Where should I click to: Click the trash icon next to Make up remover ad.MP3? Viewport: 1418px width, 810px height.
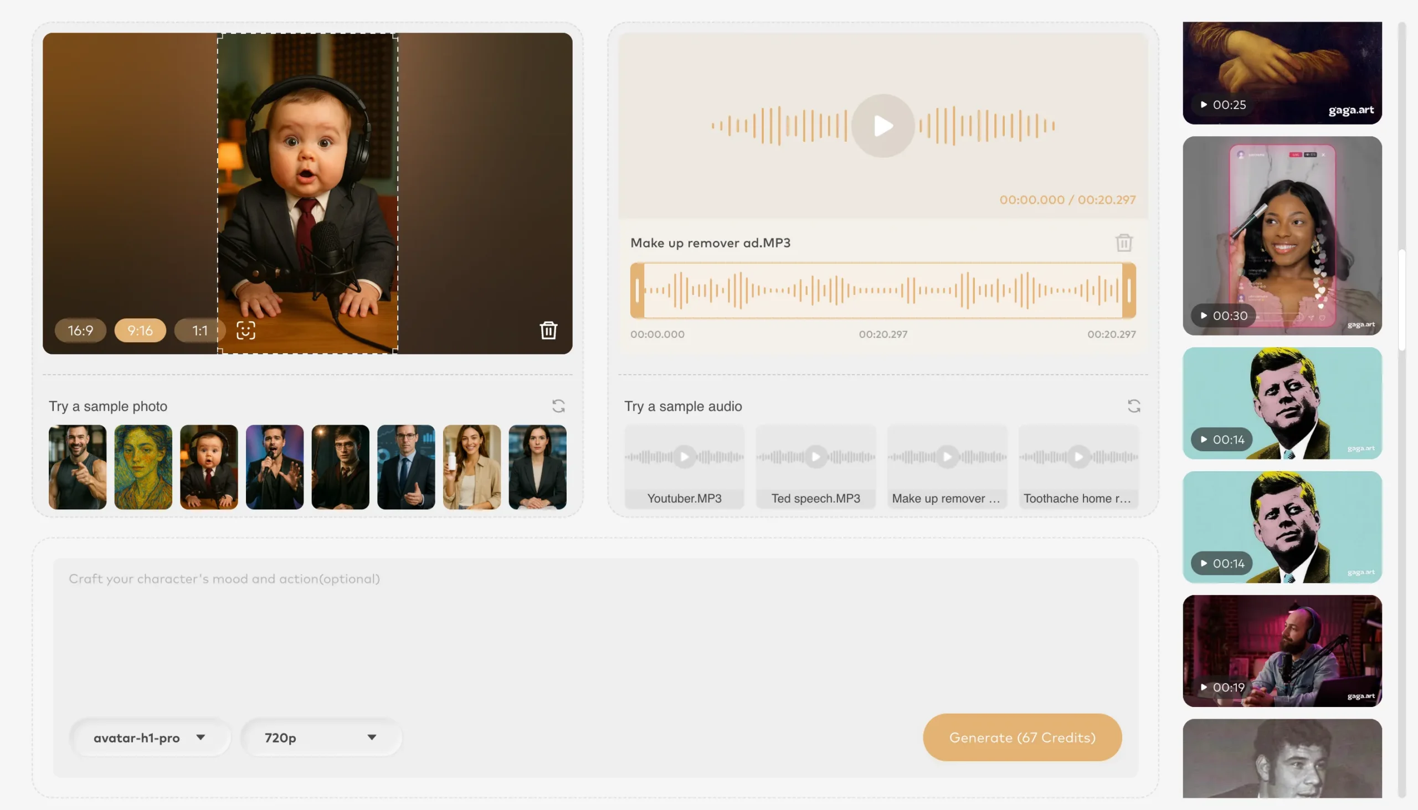pos(1124,243)
